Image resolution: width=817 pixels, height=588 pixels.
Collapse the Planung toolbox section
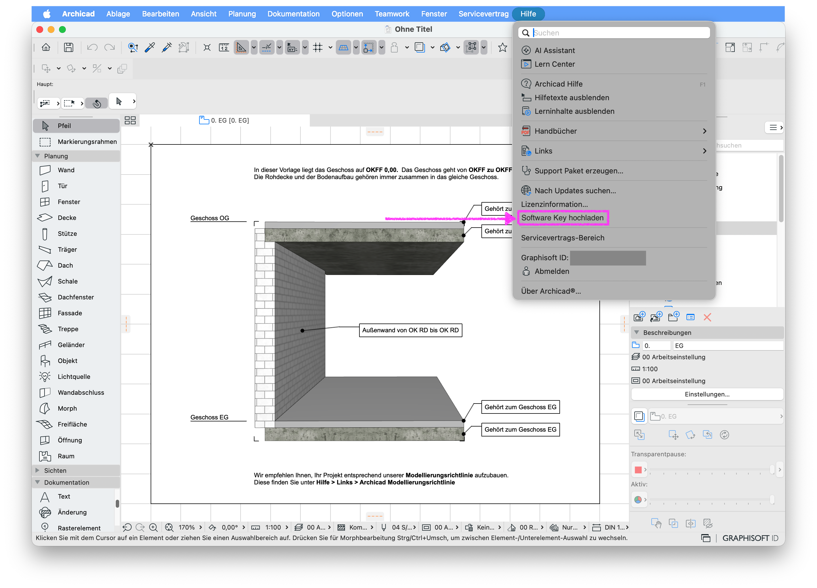(37, 156)
